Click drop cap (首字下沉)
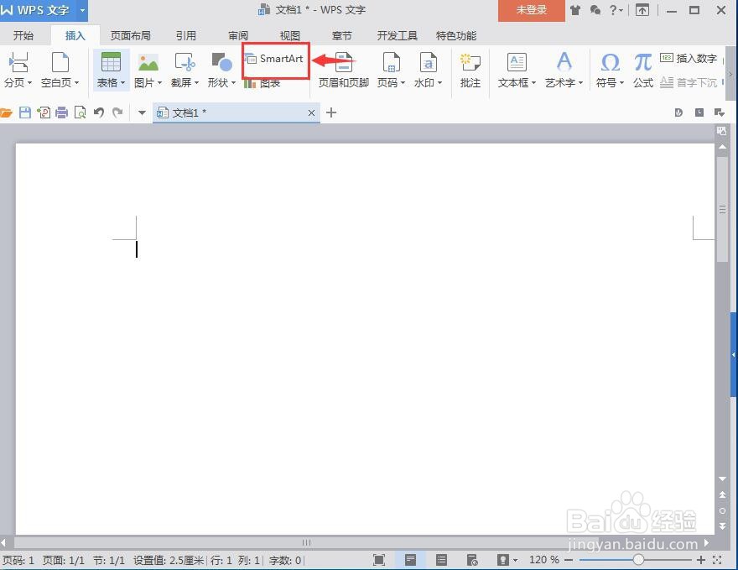 689,83
